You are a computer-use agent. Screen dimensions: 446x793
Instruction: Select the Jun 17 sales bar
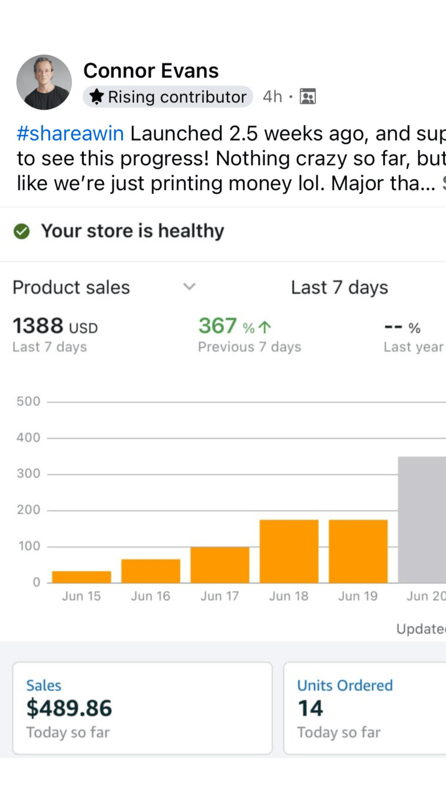point(220,565)
